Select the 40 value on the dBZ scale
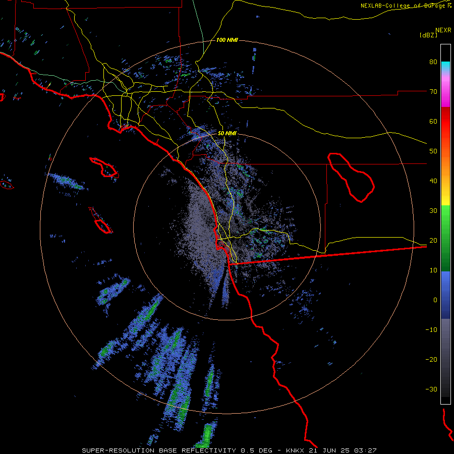The width and height of the screenshot is (454, 454). click(433, 181)
